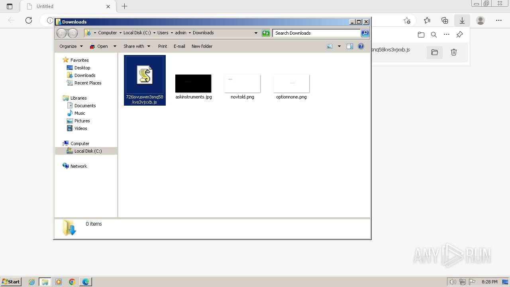Viewport: 510px width, 287px height.
Task: Click the green refresh button beside address bar
Action: (266, 33)
